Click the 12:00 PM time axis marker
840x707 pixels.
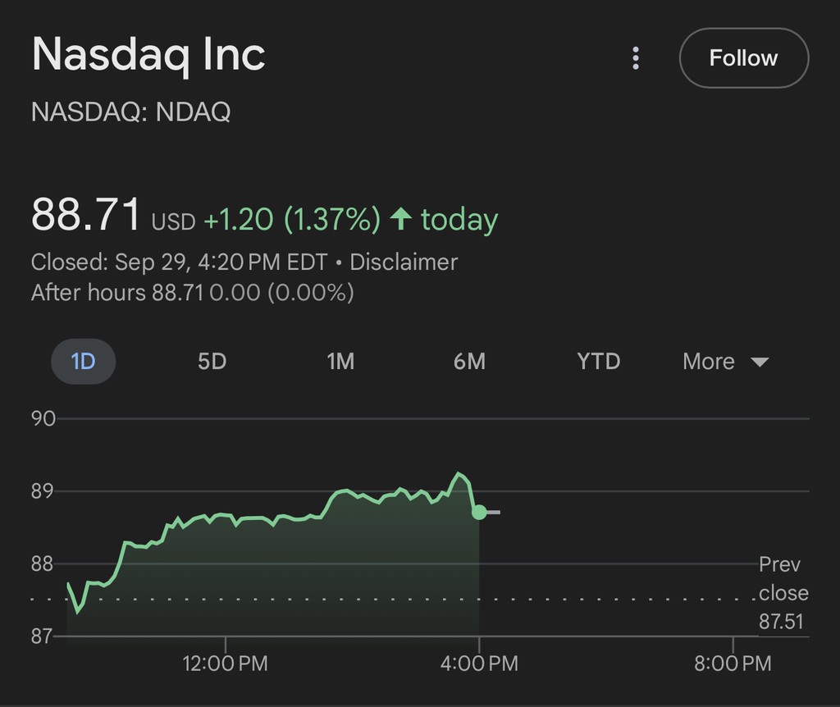(x=226, y=664)
